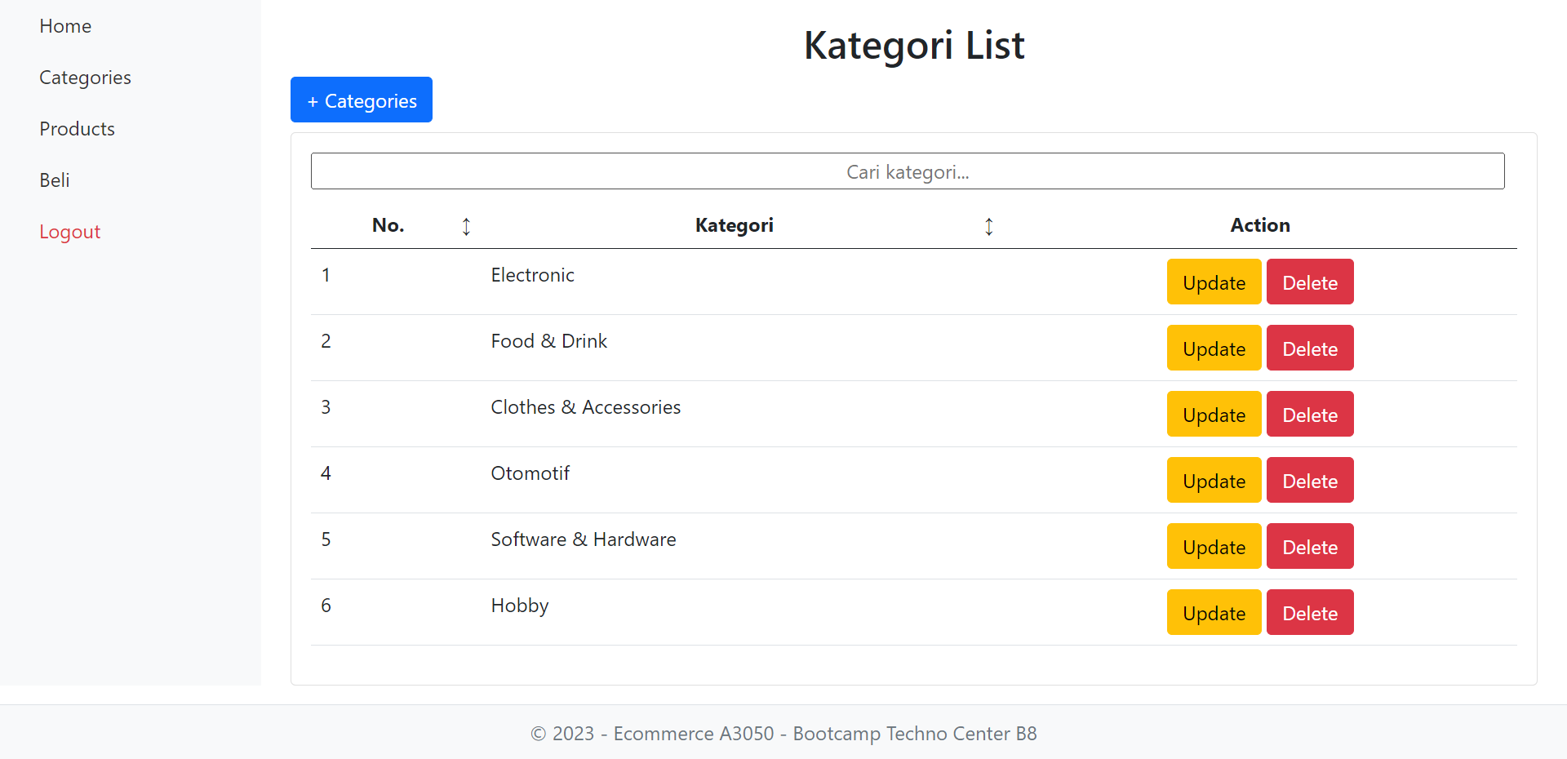Delete the Food & Drink category
The image size is (1567, 759).
click(1309, 348)
